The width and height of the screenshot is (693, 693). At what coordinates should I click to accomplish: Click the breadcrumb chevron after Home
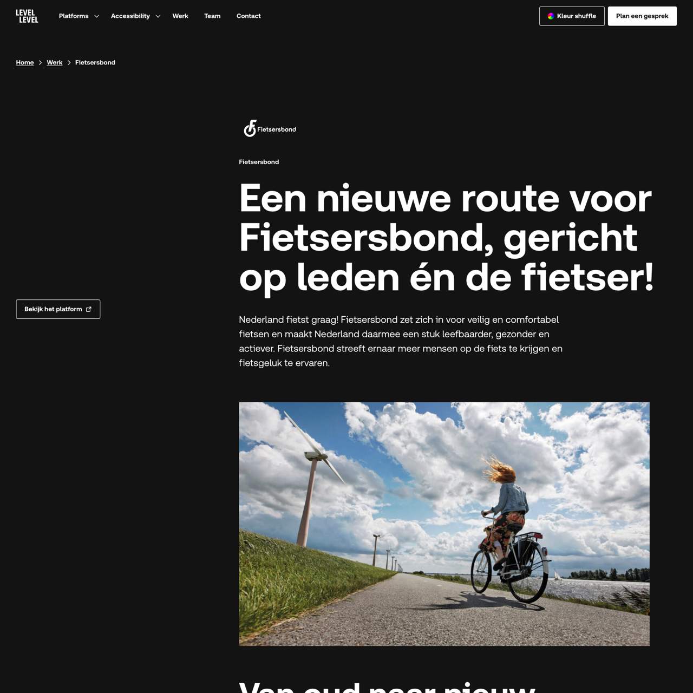(40, 63)
